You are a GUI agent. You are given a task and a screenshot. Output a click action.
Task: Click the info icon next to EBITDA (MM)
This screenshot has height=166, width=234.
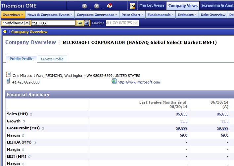point(35,143)
